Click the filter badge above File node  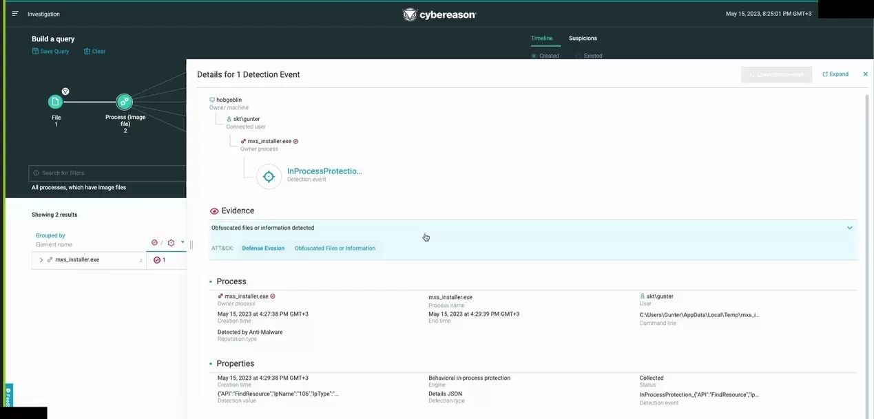pos(65,91)
